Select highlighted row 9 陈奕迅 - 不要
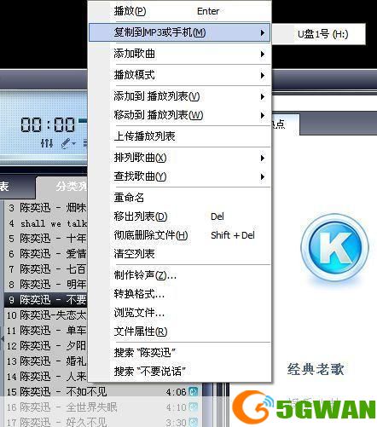377x427 pixels. click(46, 300)
